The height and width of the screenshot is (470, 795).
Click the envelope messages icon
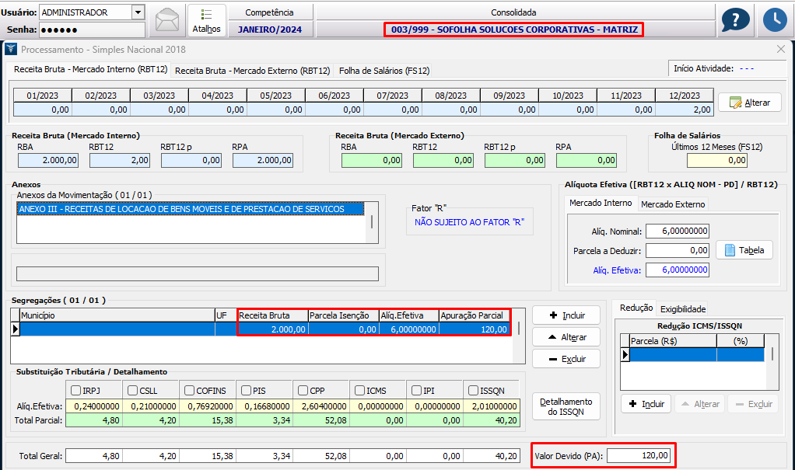167,20
